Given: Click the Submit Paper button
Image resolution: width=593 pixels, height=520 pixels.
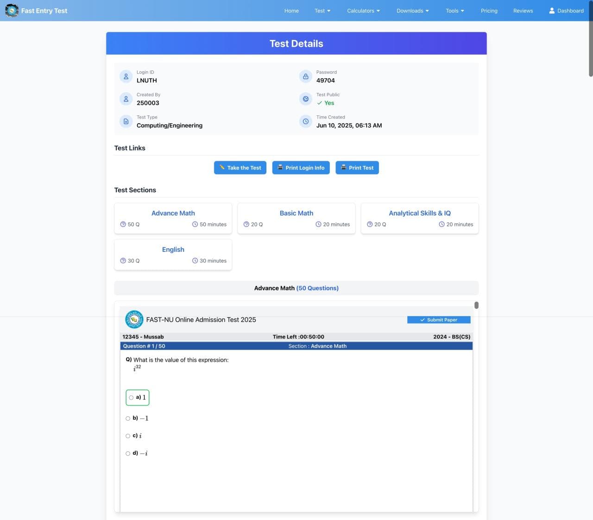Looking at the screenshot, I should tap(439, 320).
